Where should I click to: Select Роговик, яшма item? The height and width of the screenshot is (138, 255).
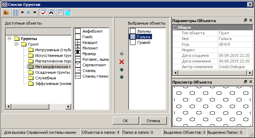pos(95,59)
